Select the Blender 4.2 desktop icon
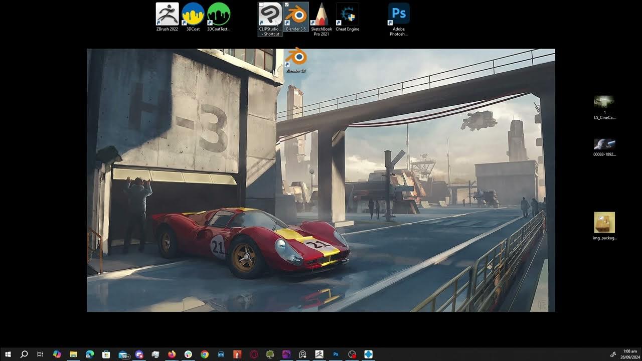642x361 pixels. (x=296, y=61)
